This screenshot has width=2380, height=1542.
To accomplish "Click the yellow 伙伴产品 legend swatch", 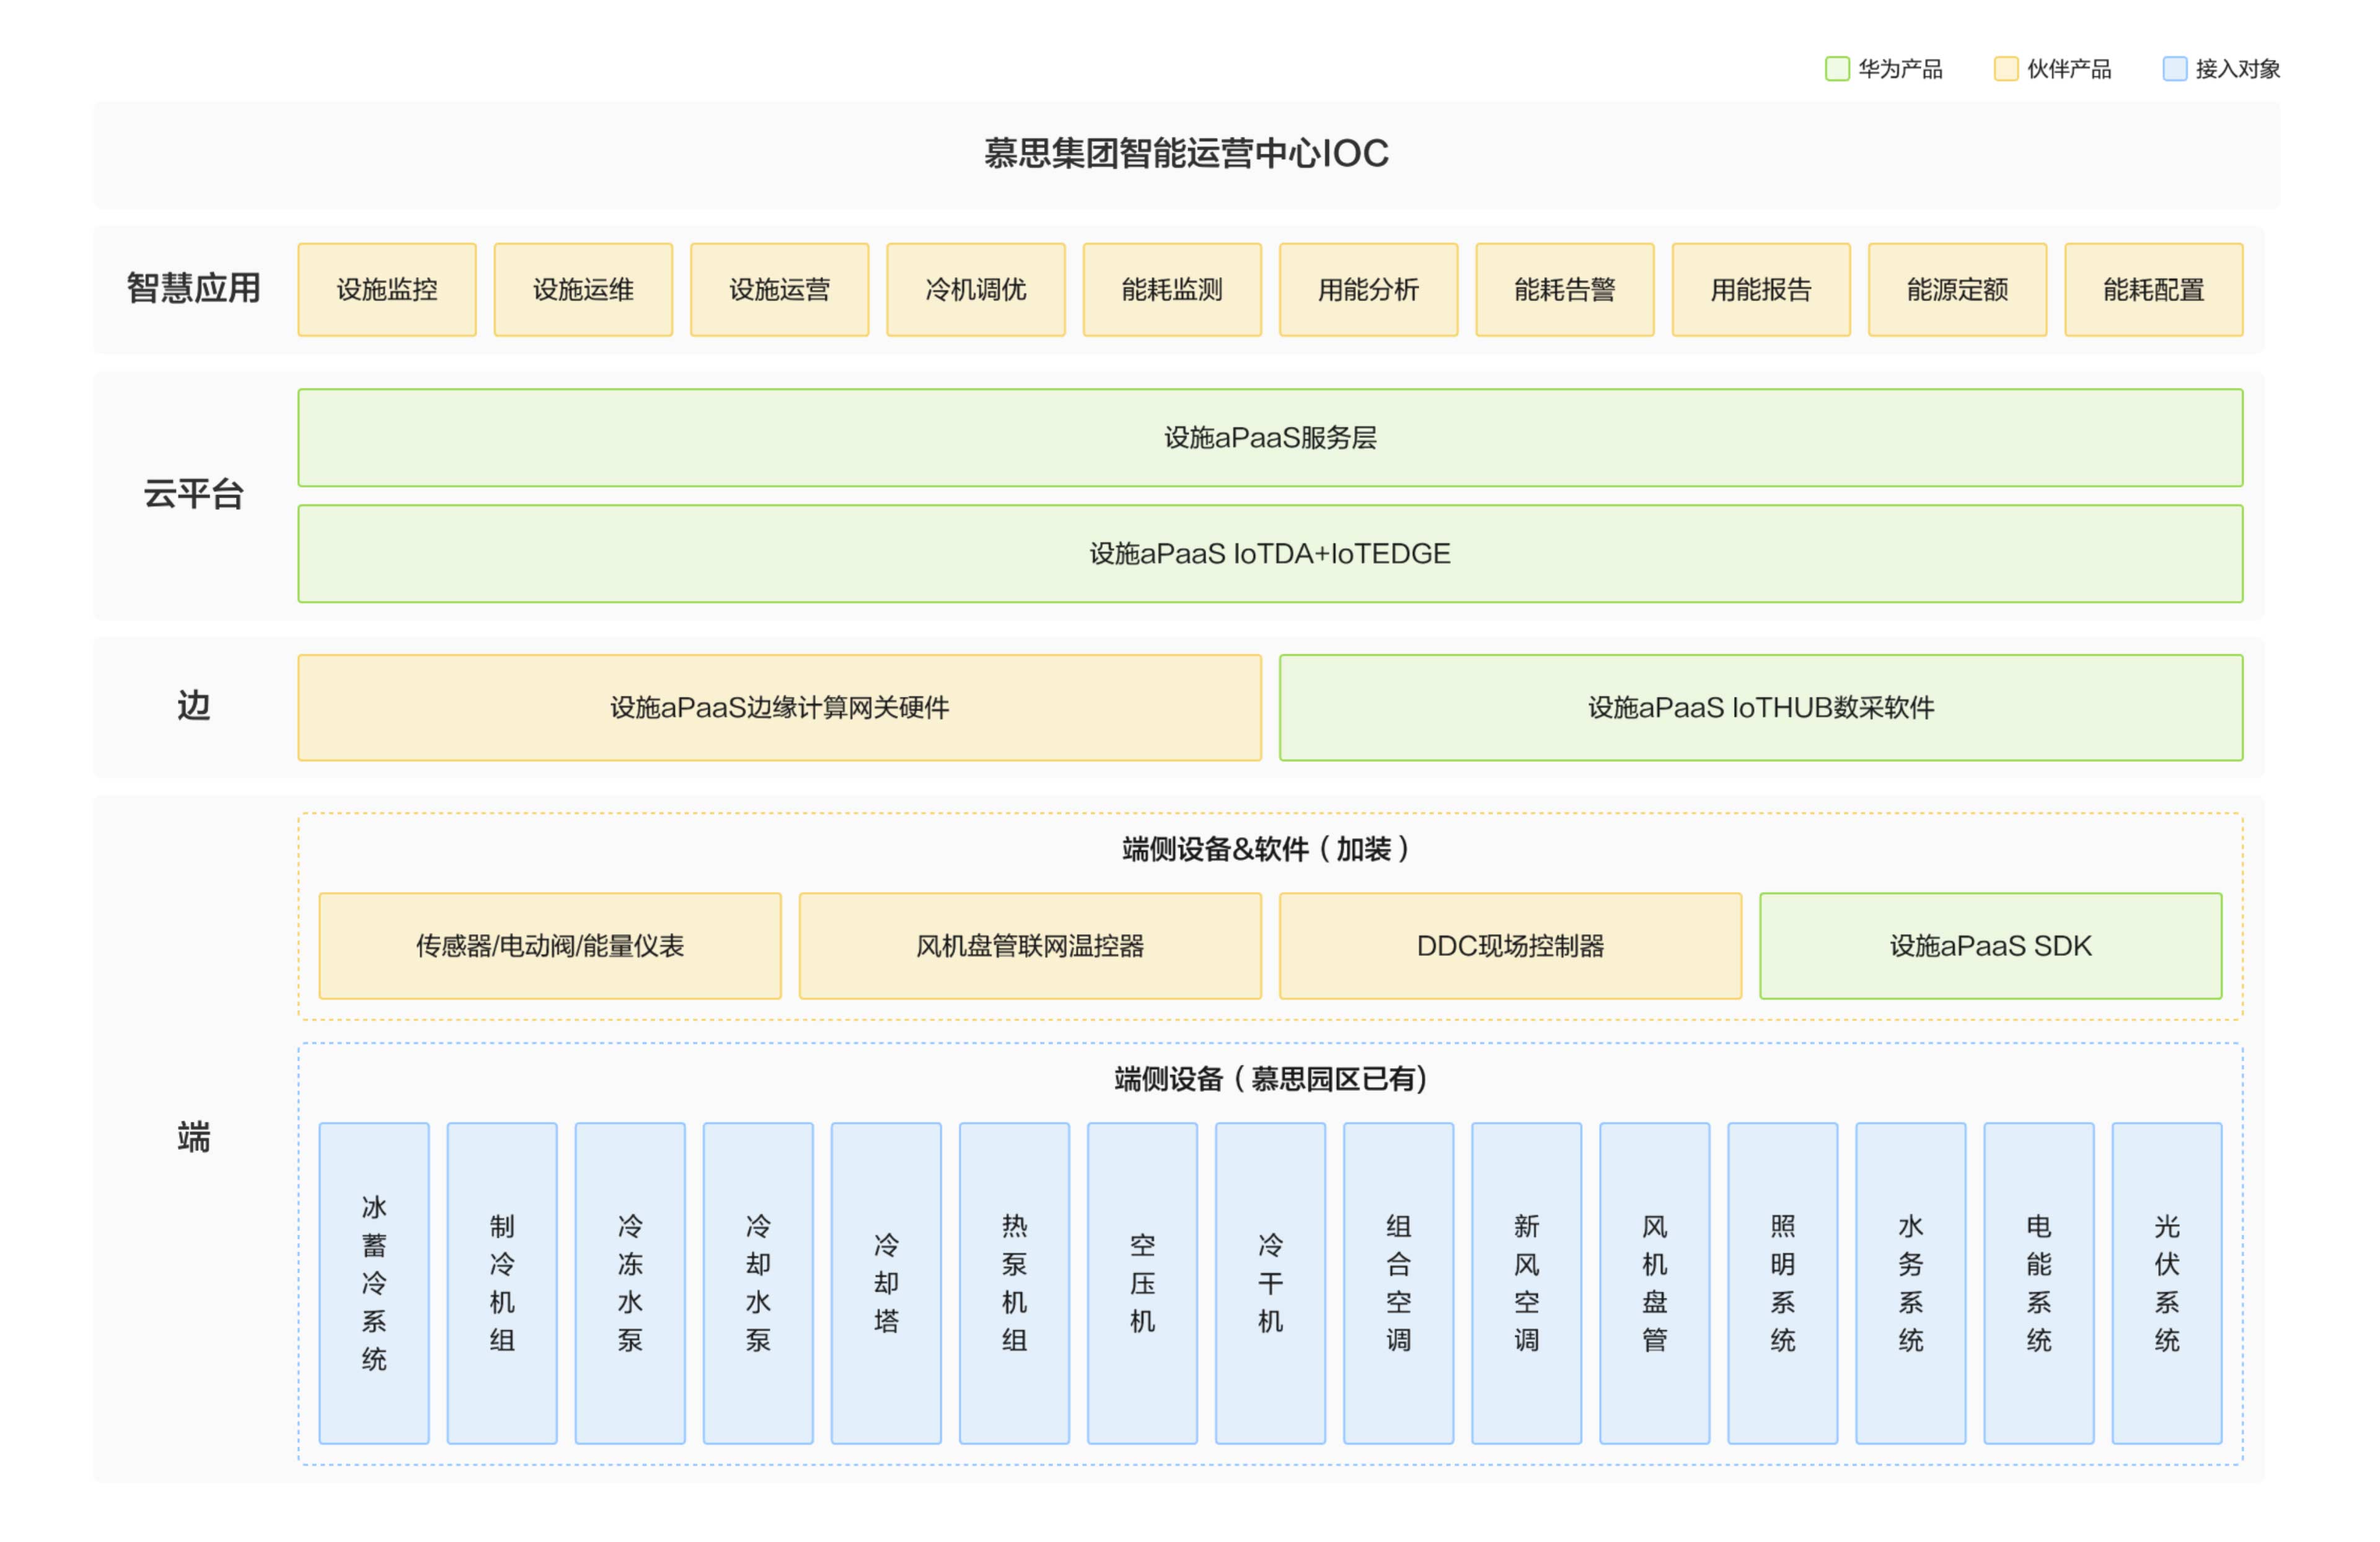I will click(2006, 69).
